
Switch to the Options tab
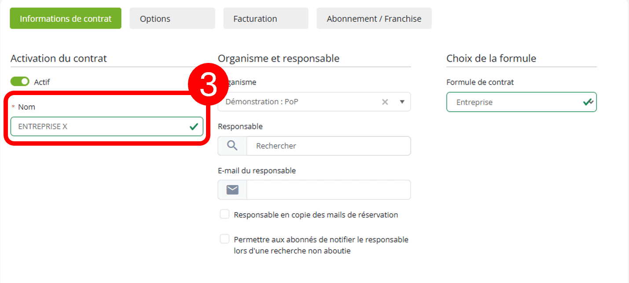pyautogui.click(x=172, y=18)
